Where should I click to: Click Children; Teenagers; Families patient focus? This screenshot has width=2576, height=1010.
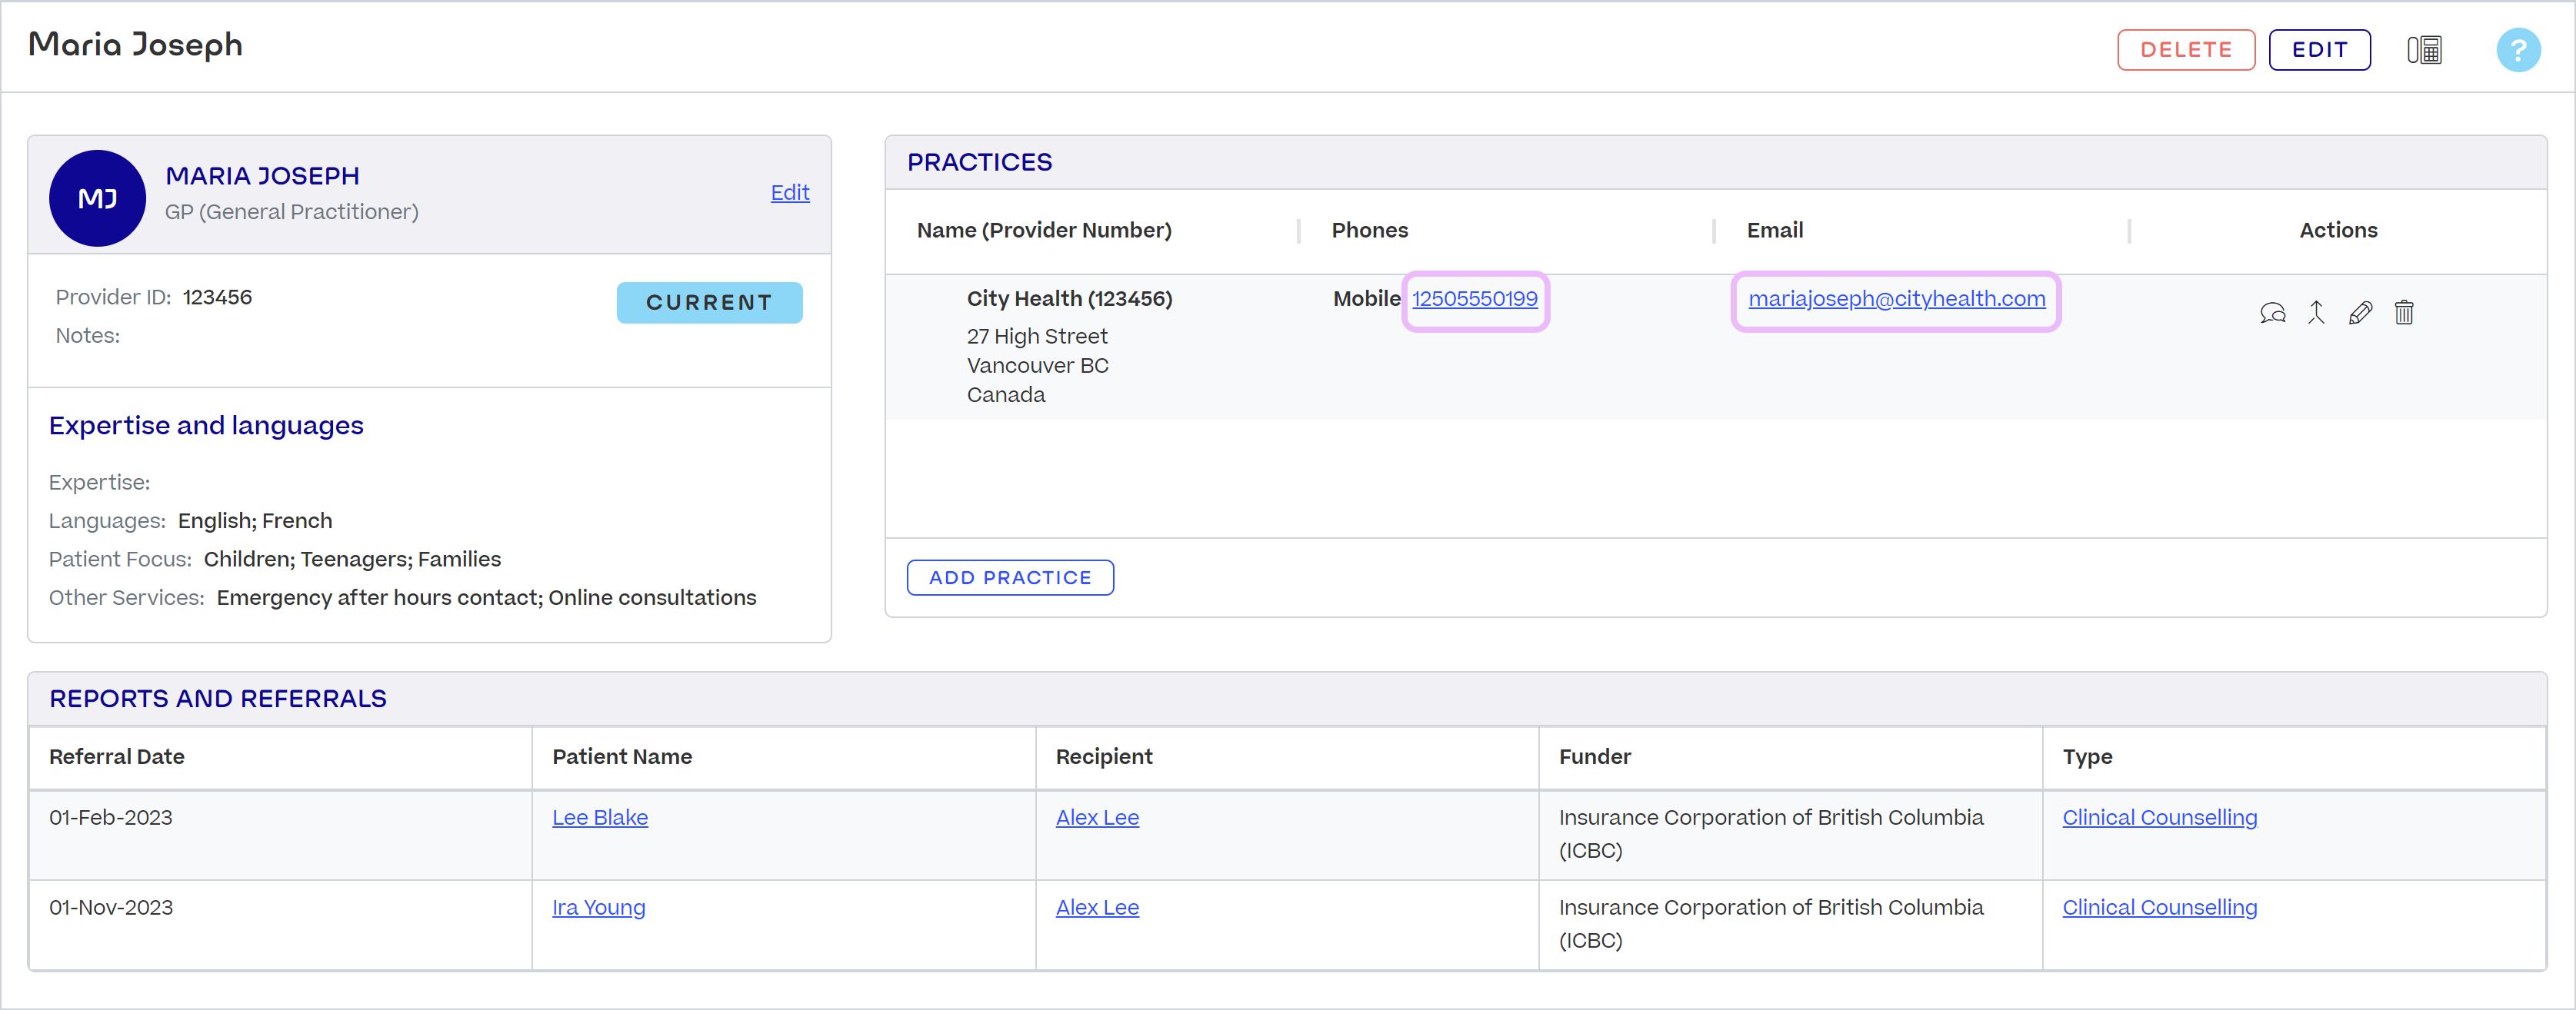point(352,560)
